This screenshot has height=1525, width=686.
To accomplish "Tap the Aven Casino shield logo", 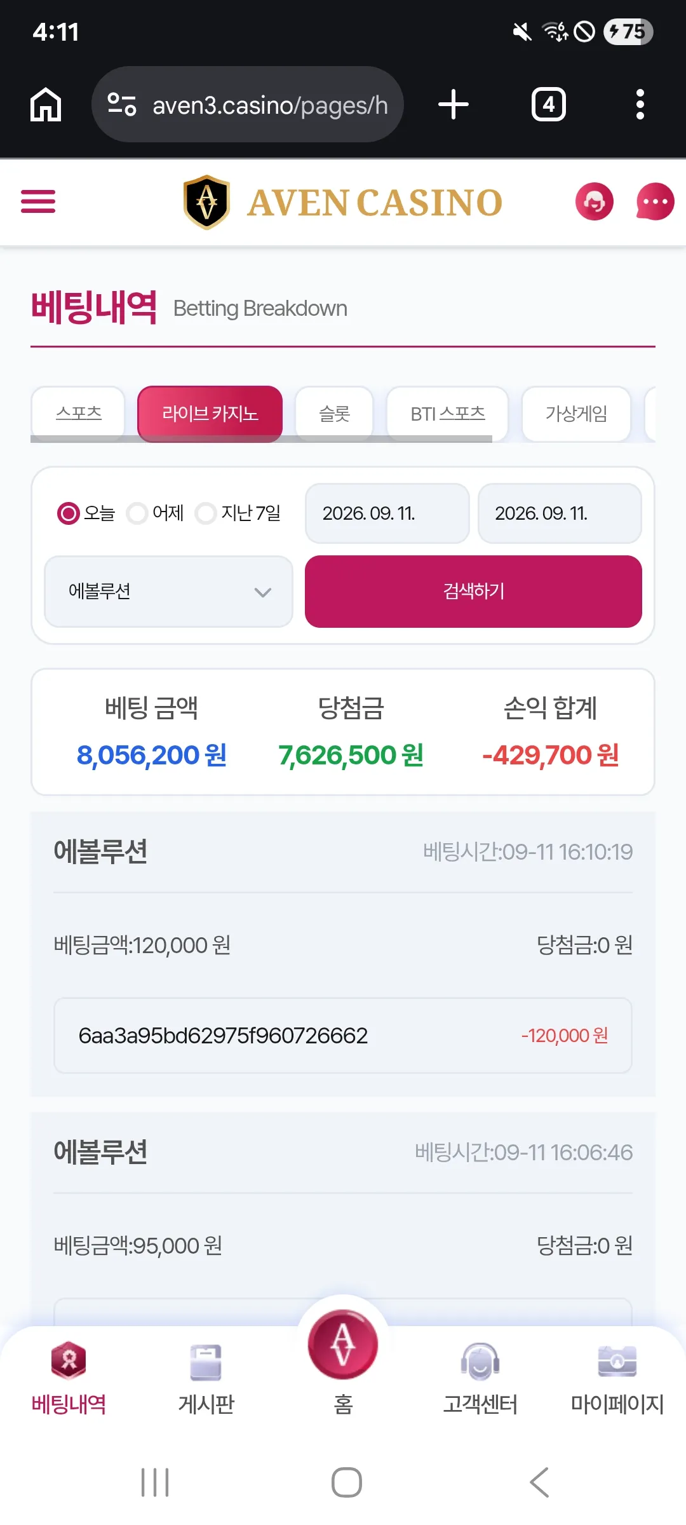I will pos(206,202).
